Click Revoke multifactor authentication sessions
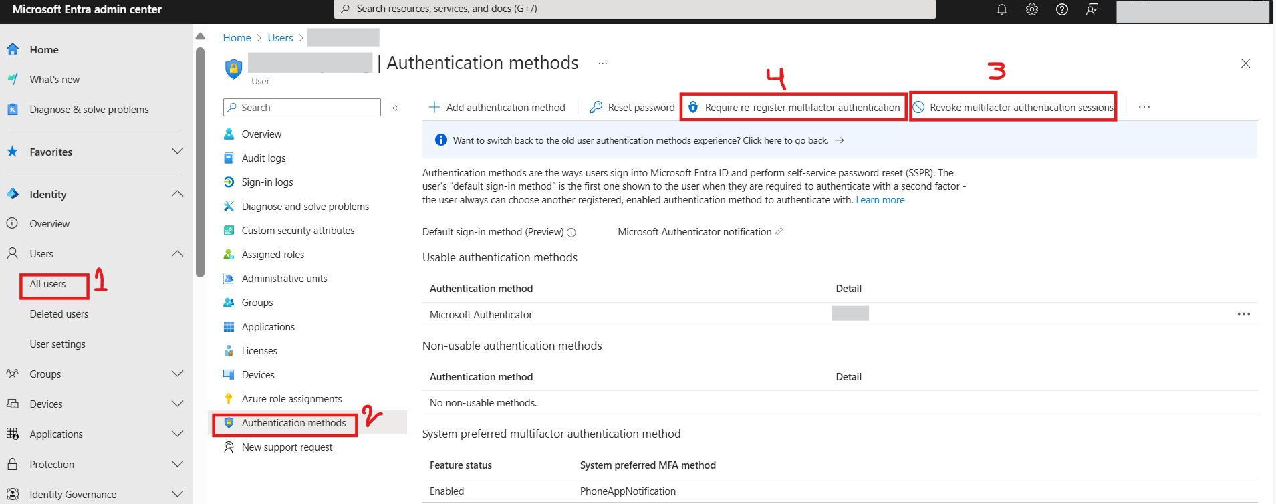1276x504 pixels. (x=1013, y=108)
